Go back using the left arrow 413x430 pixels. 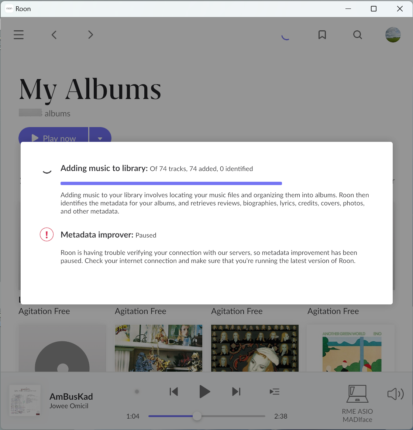point(54,35)
